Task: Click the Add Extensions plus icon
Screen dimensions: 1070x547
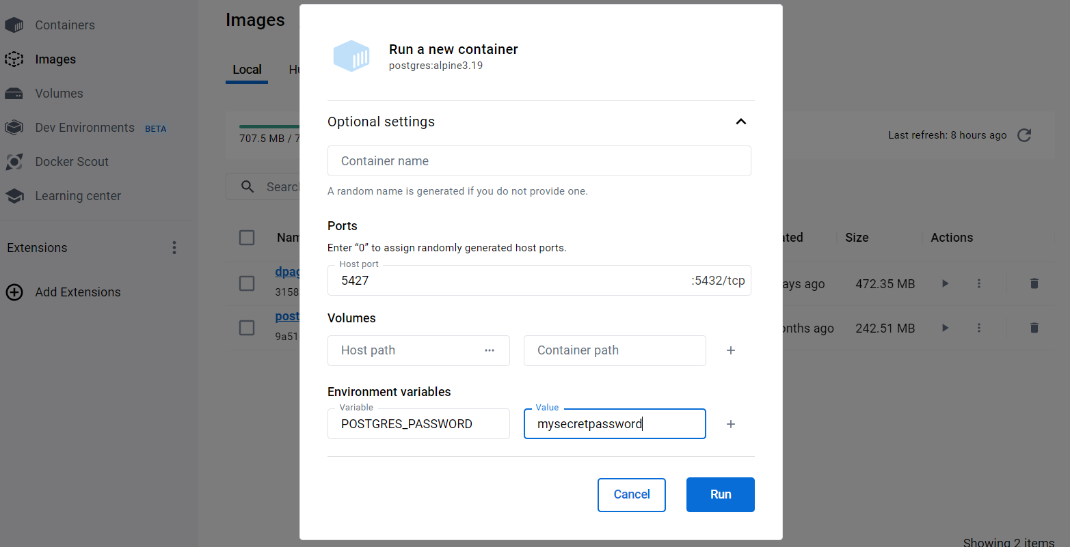Action: (x=14, y=292)
